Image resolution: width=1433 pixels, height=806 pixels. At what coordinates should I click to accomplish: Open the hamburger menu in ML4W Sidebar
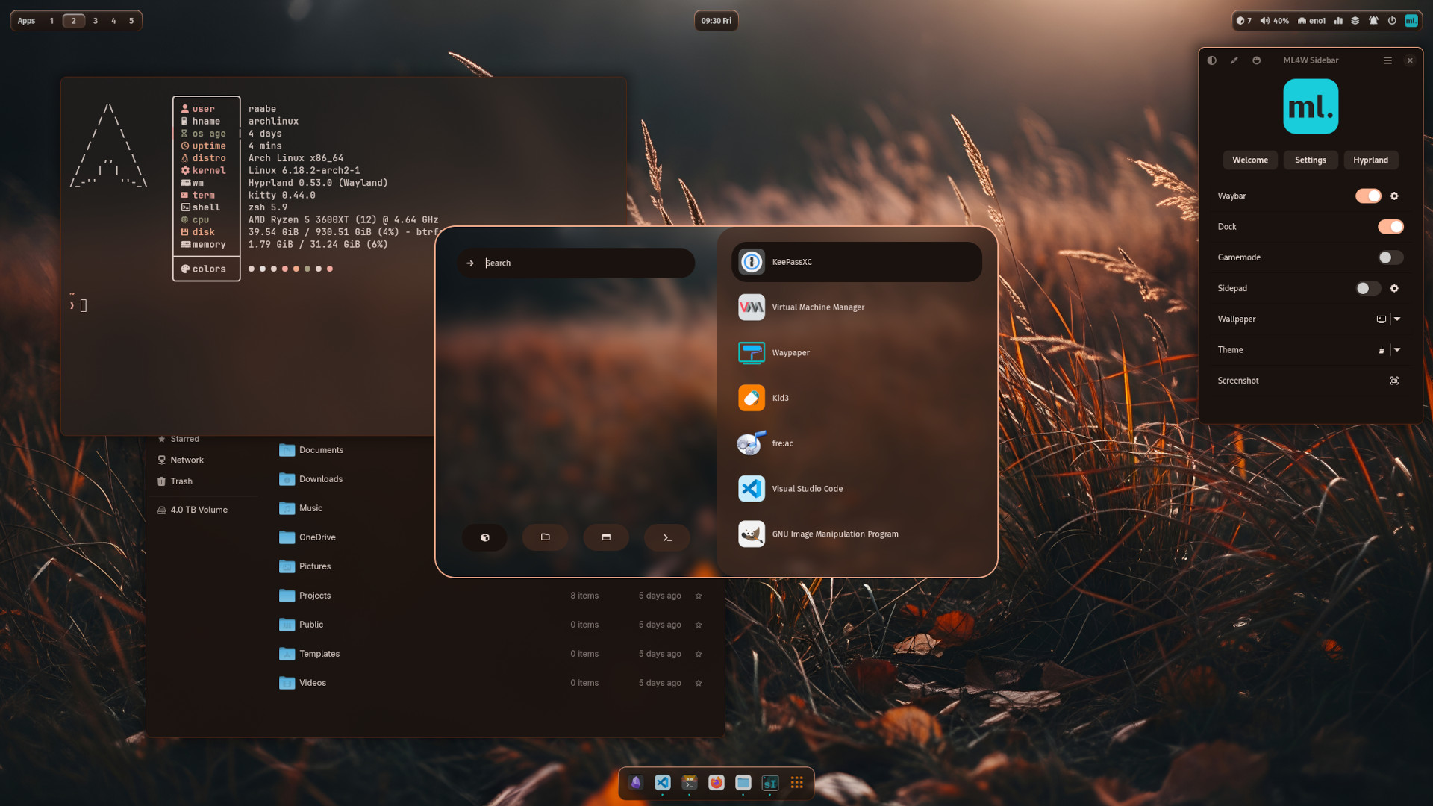[1387, 60]
